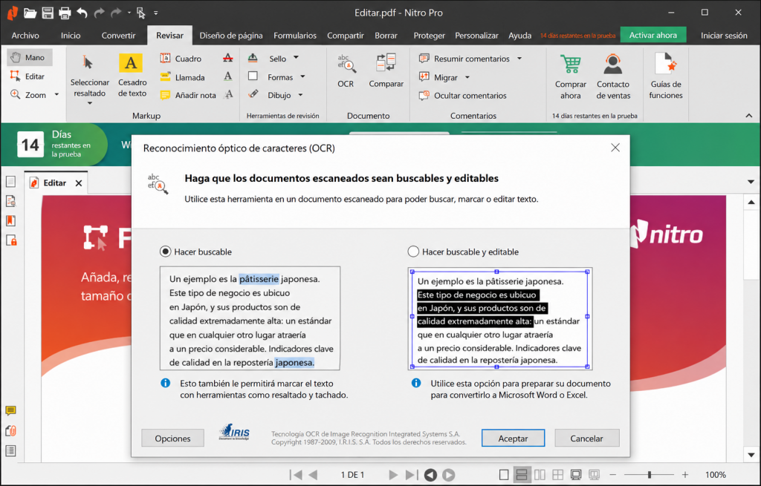761x486 pixels.
Task: Zoom in with plus button
Action: click(684, 475)
